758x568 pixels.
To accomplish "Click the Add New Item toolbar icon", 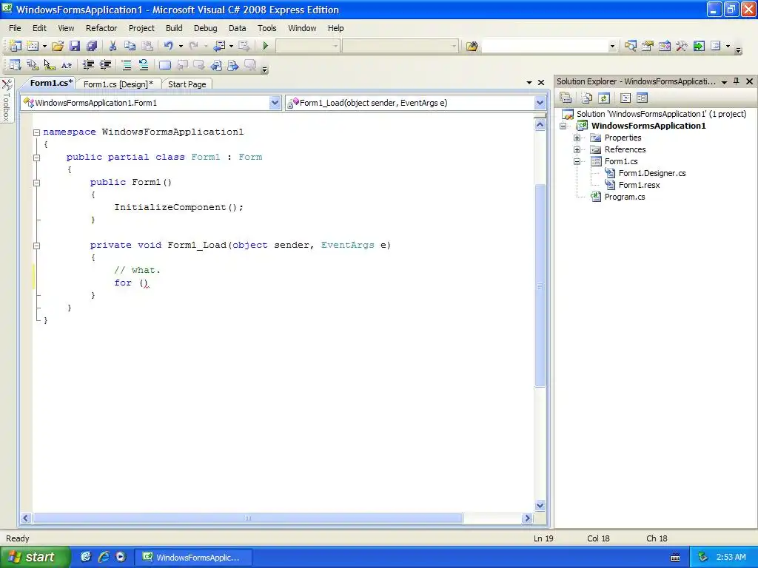I will (33, 46).
